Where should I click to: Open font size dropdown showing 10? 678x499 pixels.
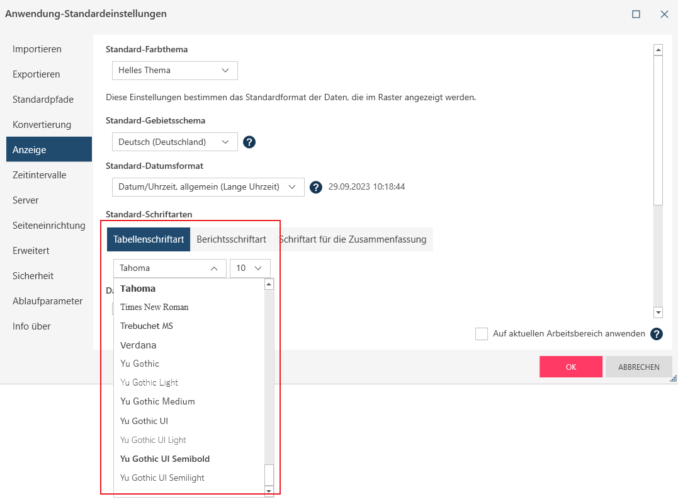[x=250, y=268]
